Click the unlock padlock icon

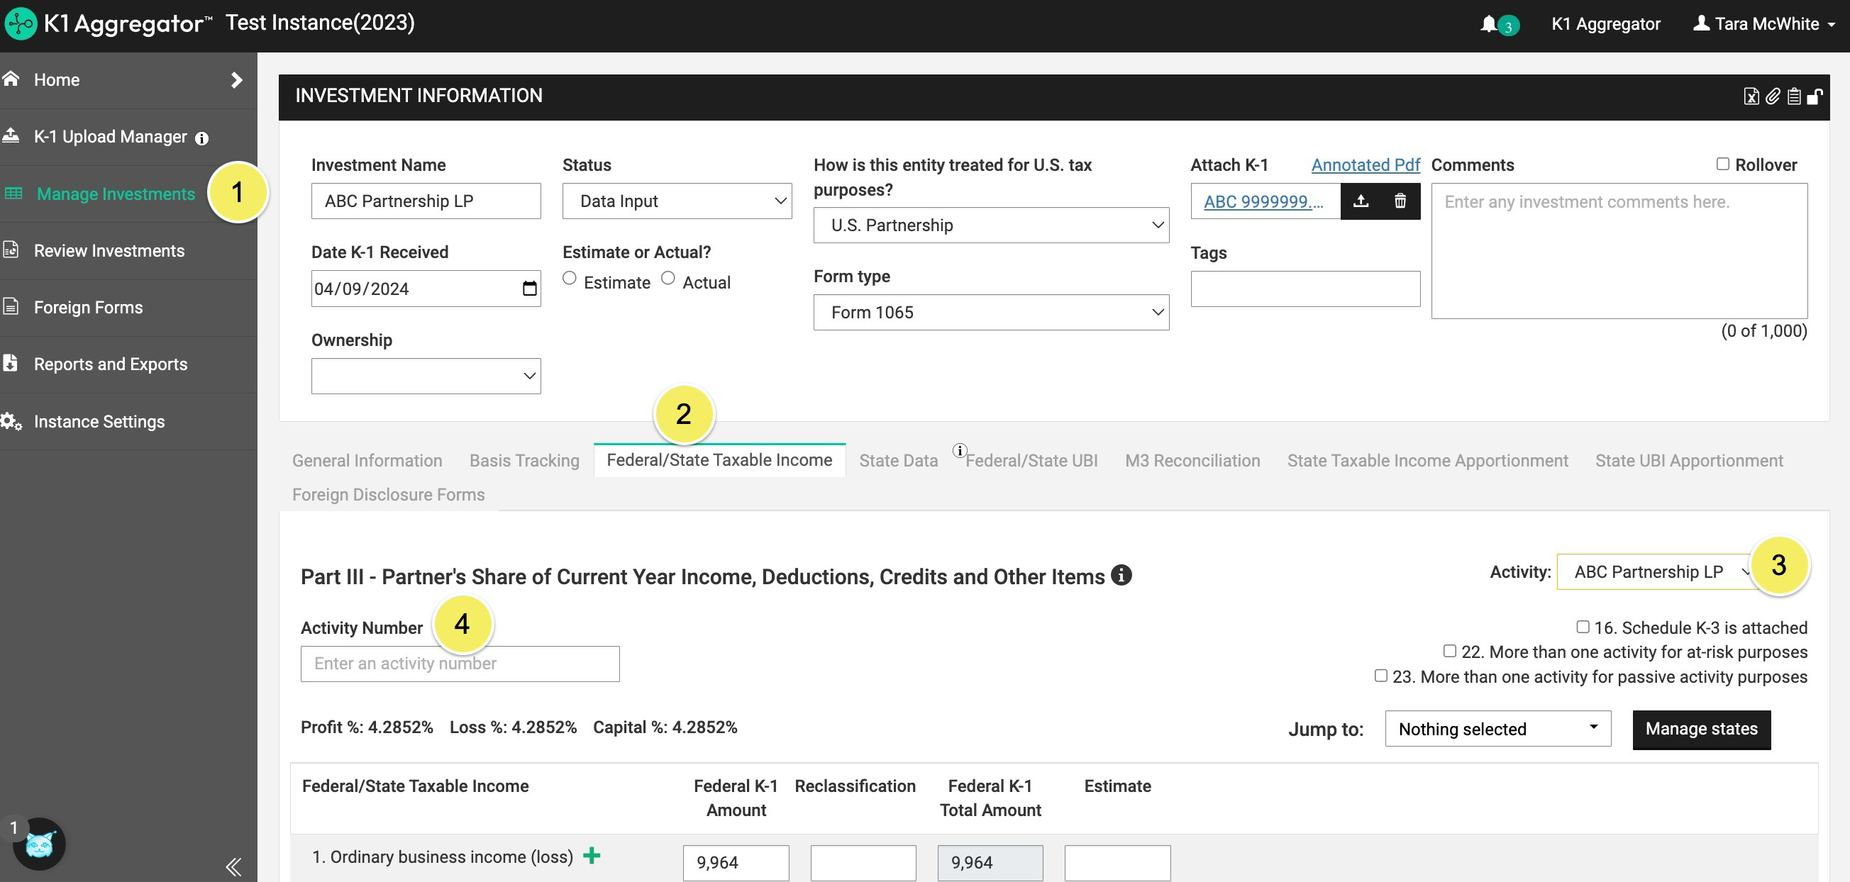click(1814, 97)
